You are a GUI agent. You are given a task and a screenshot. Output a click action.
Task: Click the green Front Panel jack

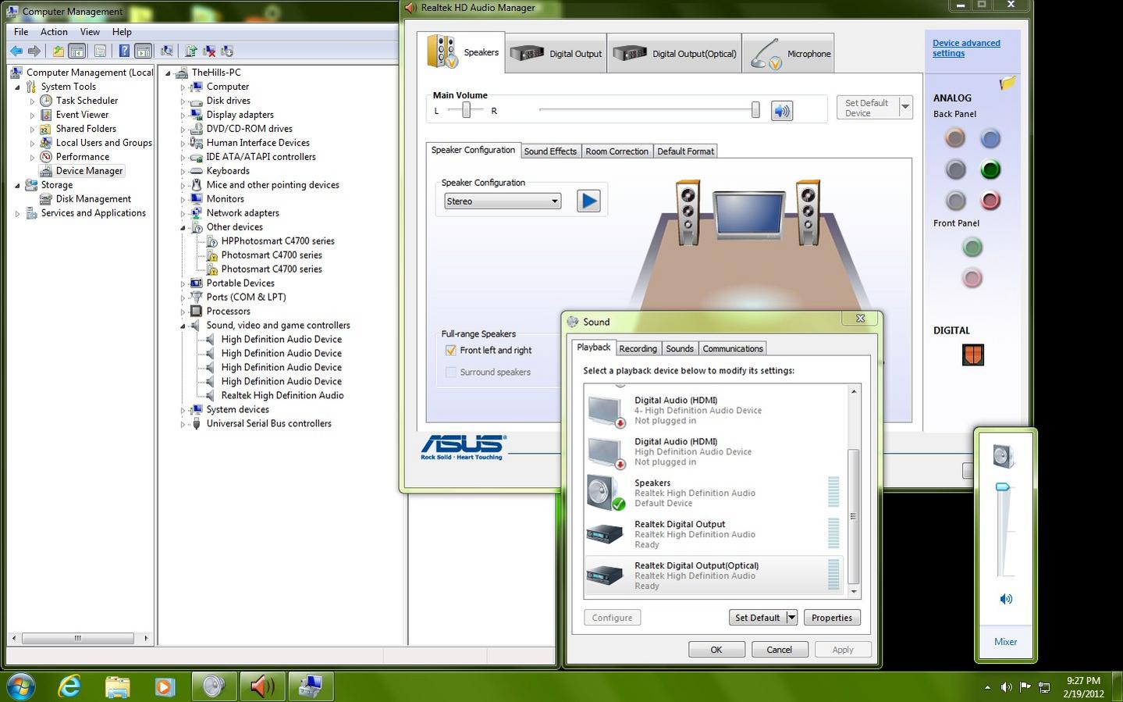click(972, 248)
